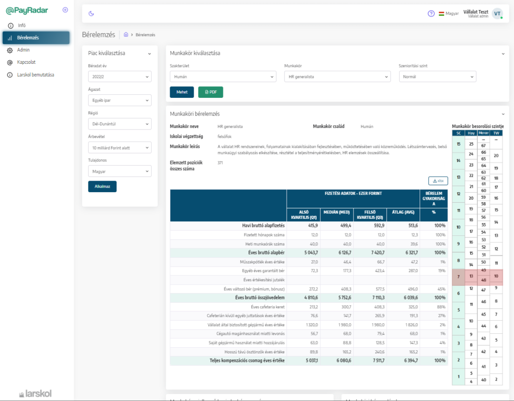Toggle dark mode moon icon
Viewport: 514px width, 401px height.
click(x=91, y=14)
